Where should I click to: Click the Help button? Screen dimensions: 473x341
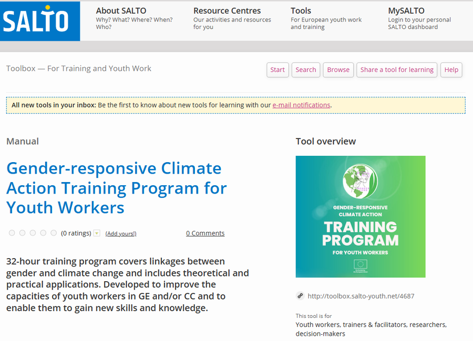[x=451, y=70]
